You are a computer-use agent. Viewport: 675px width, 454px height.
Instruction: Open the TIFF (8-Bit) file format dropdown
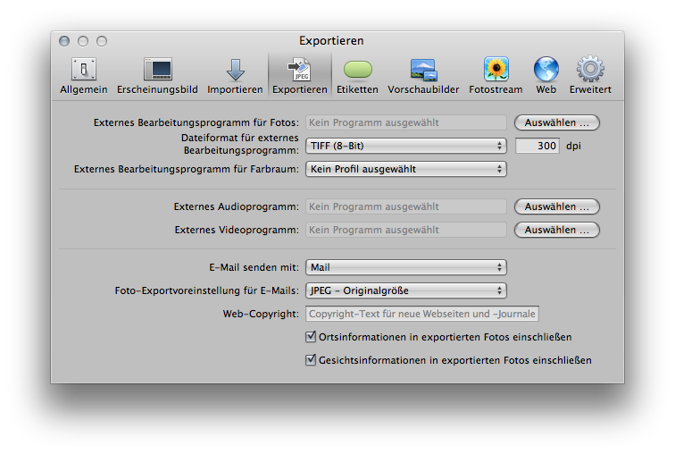[406, 146]
